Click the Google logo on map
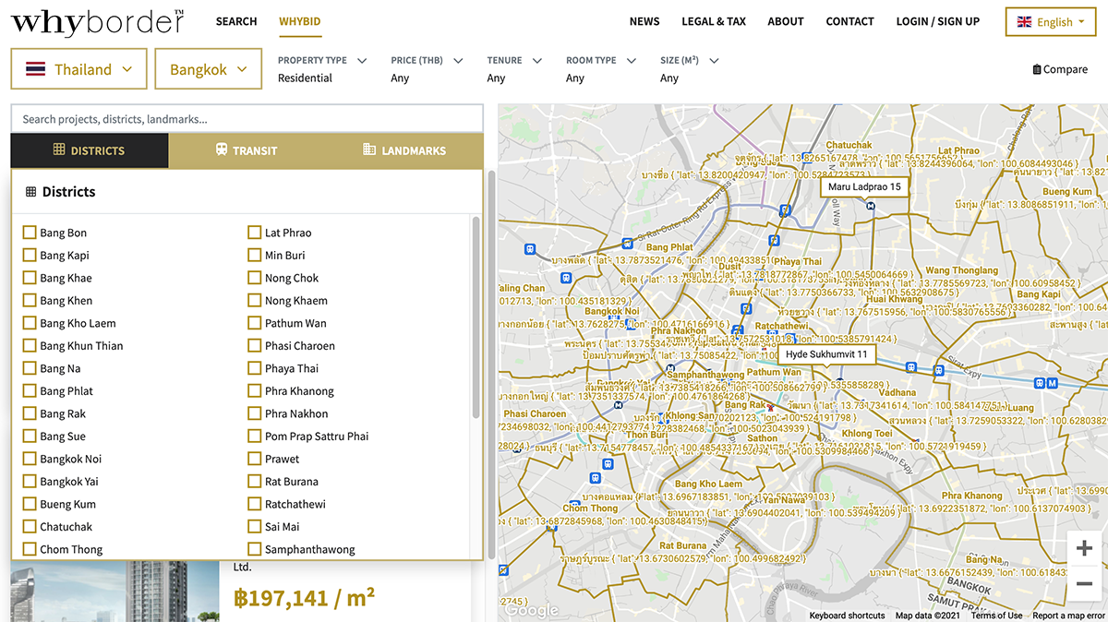 click(531, 610)
